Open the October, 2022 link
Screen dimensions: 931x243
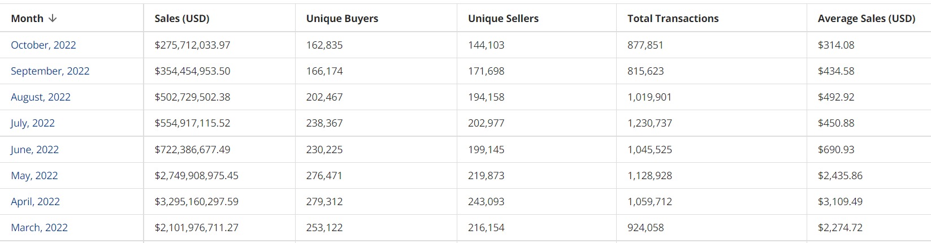[x=44, y=45]
